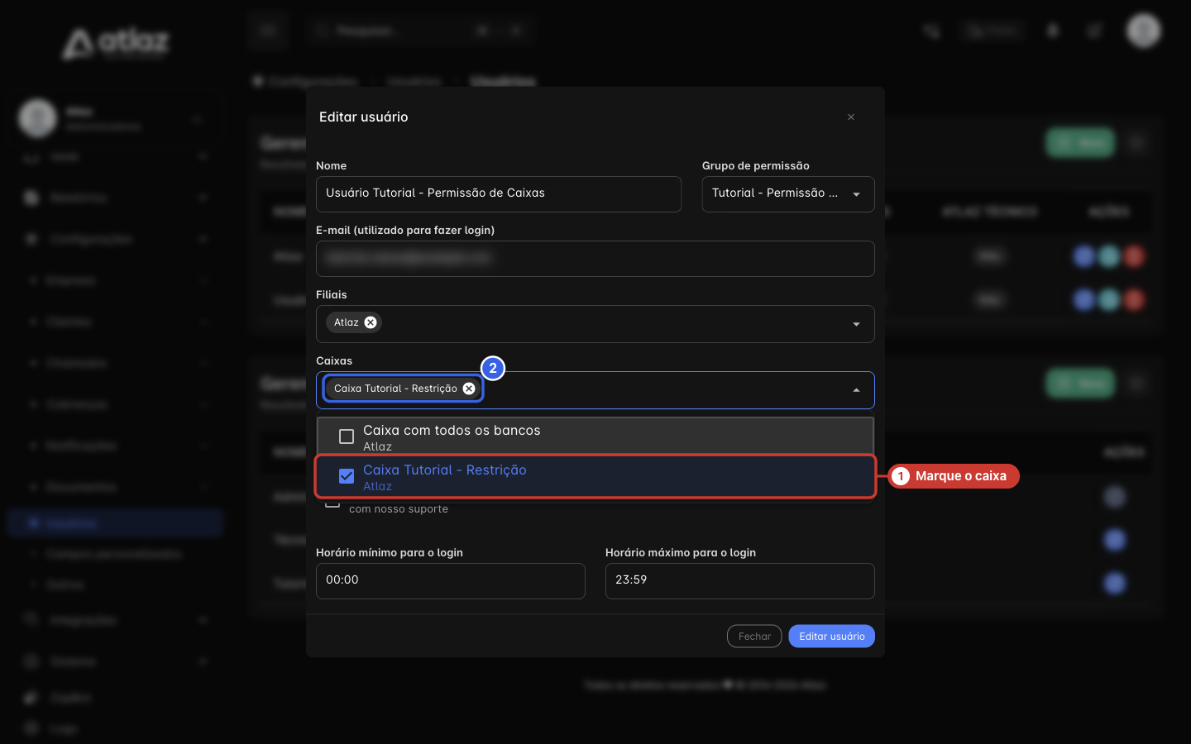Click the Fechar button
1191x744 pixels.
(754, 637)
